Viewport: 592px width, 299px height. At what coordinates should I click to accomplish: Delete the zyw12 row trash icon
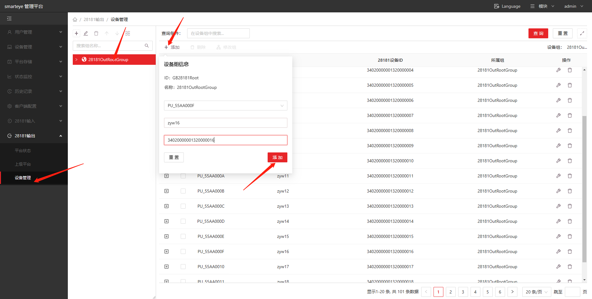[x=570, y=191]
